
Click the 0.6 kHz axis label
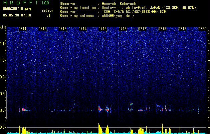tap(3, 127)
